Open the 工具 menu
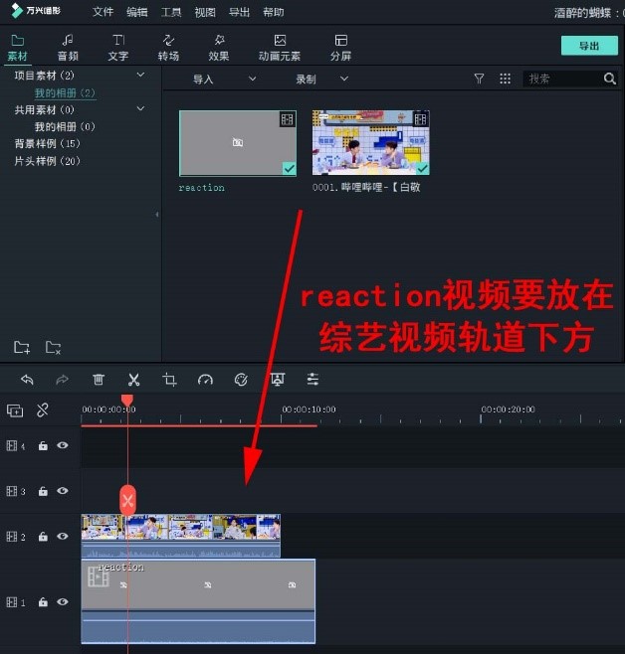Image resolution: width=625 pixels, height=654 pixels. click(x=171, y=12)
